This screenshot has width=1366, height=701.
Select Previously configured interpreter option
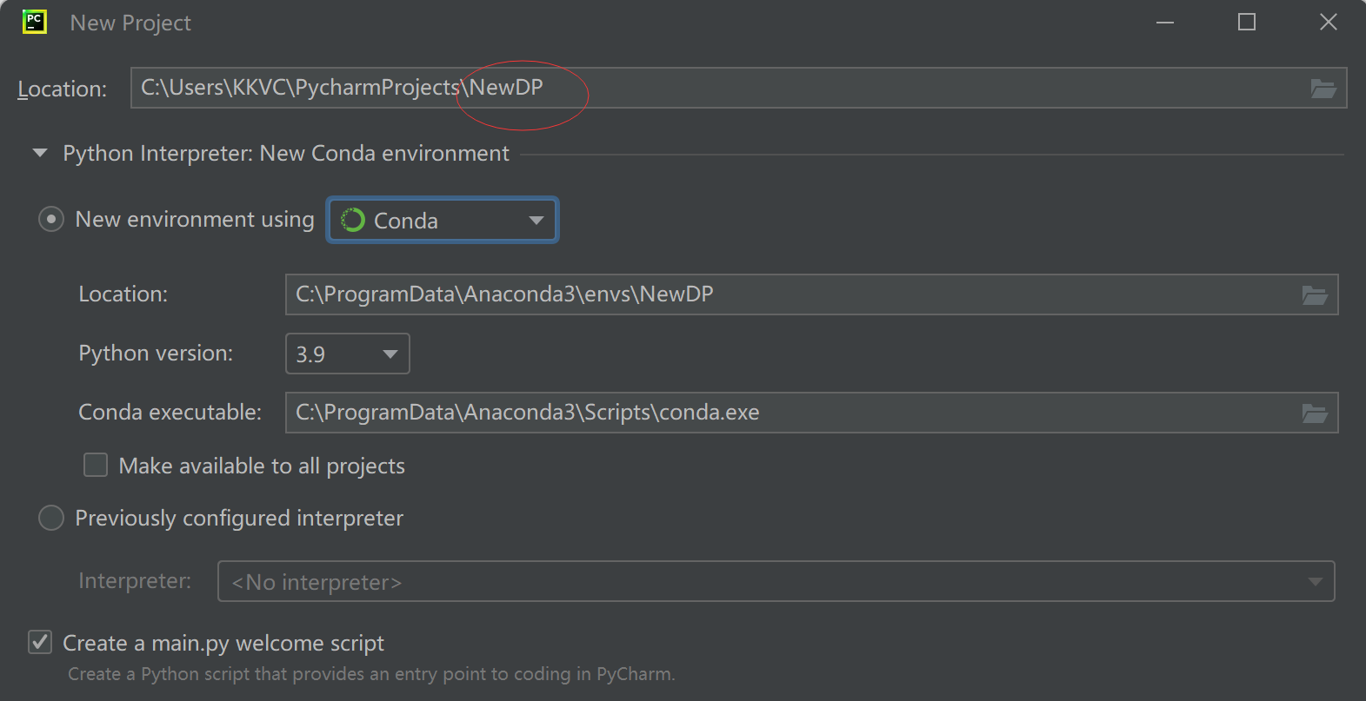[51, 519]
